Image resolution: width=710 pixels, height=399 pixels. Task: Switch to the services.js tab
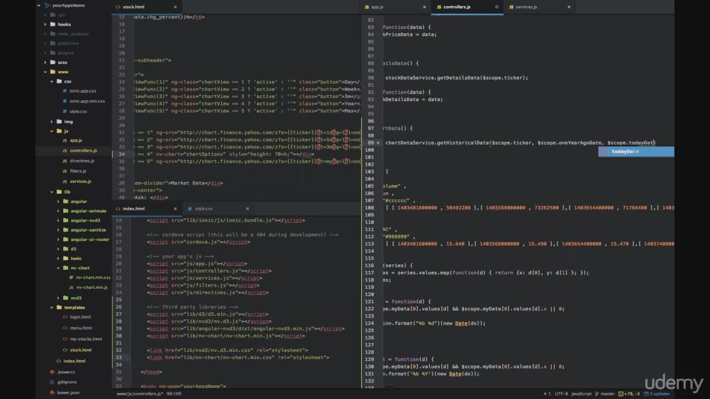tap(540, 7)
